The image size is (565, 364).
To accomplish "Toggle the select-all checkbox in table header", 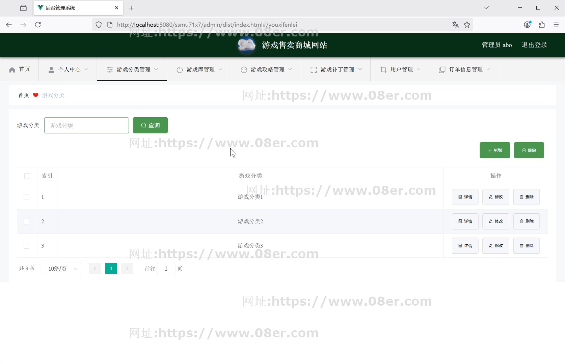I will (27, 176).
